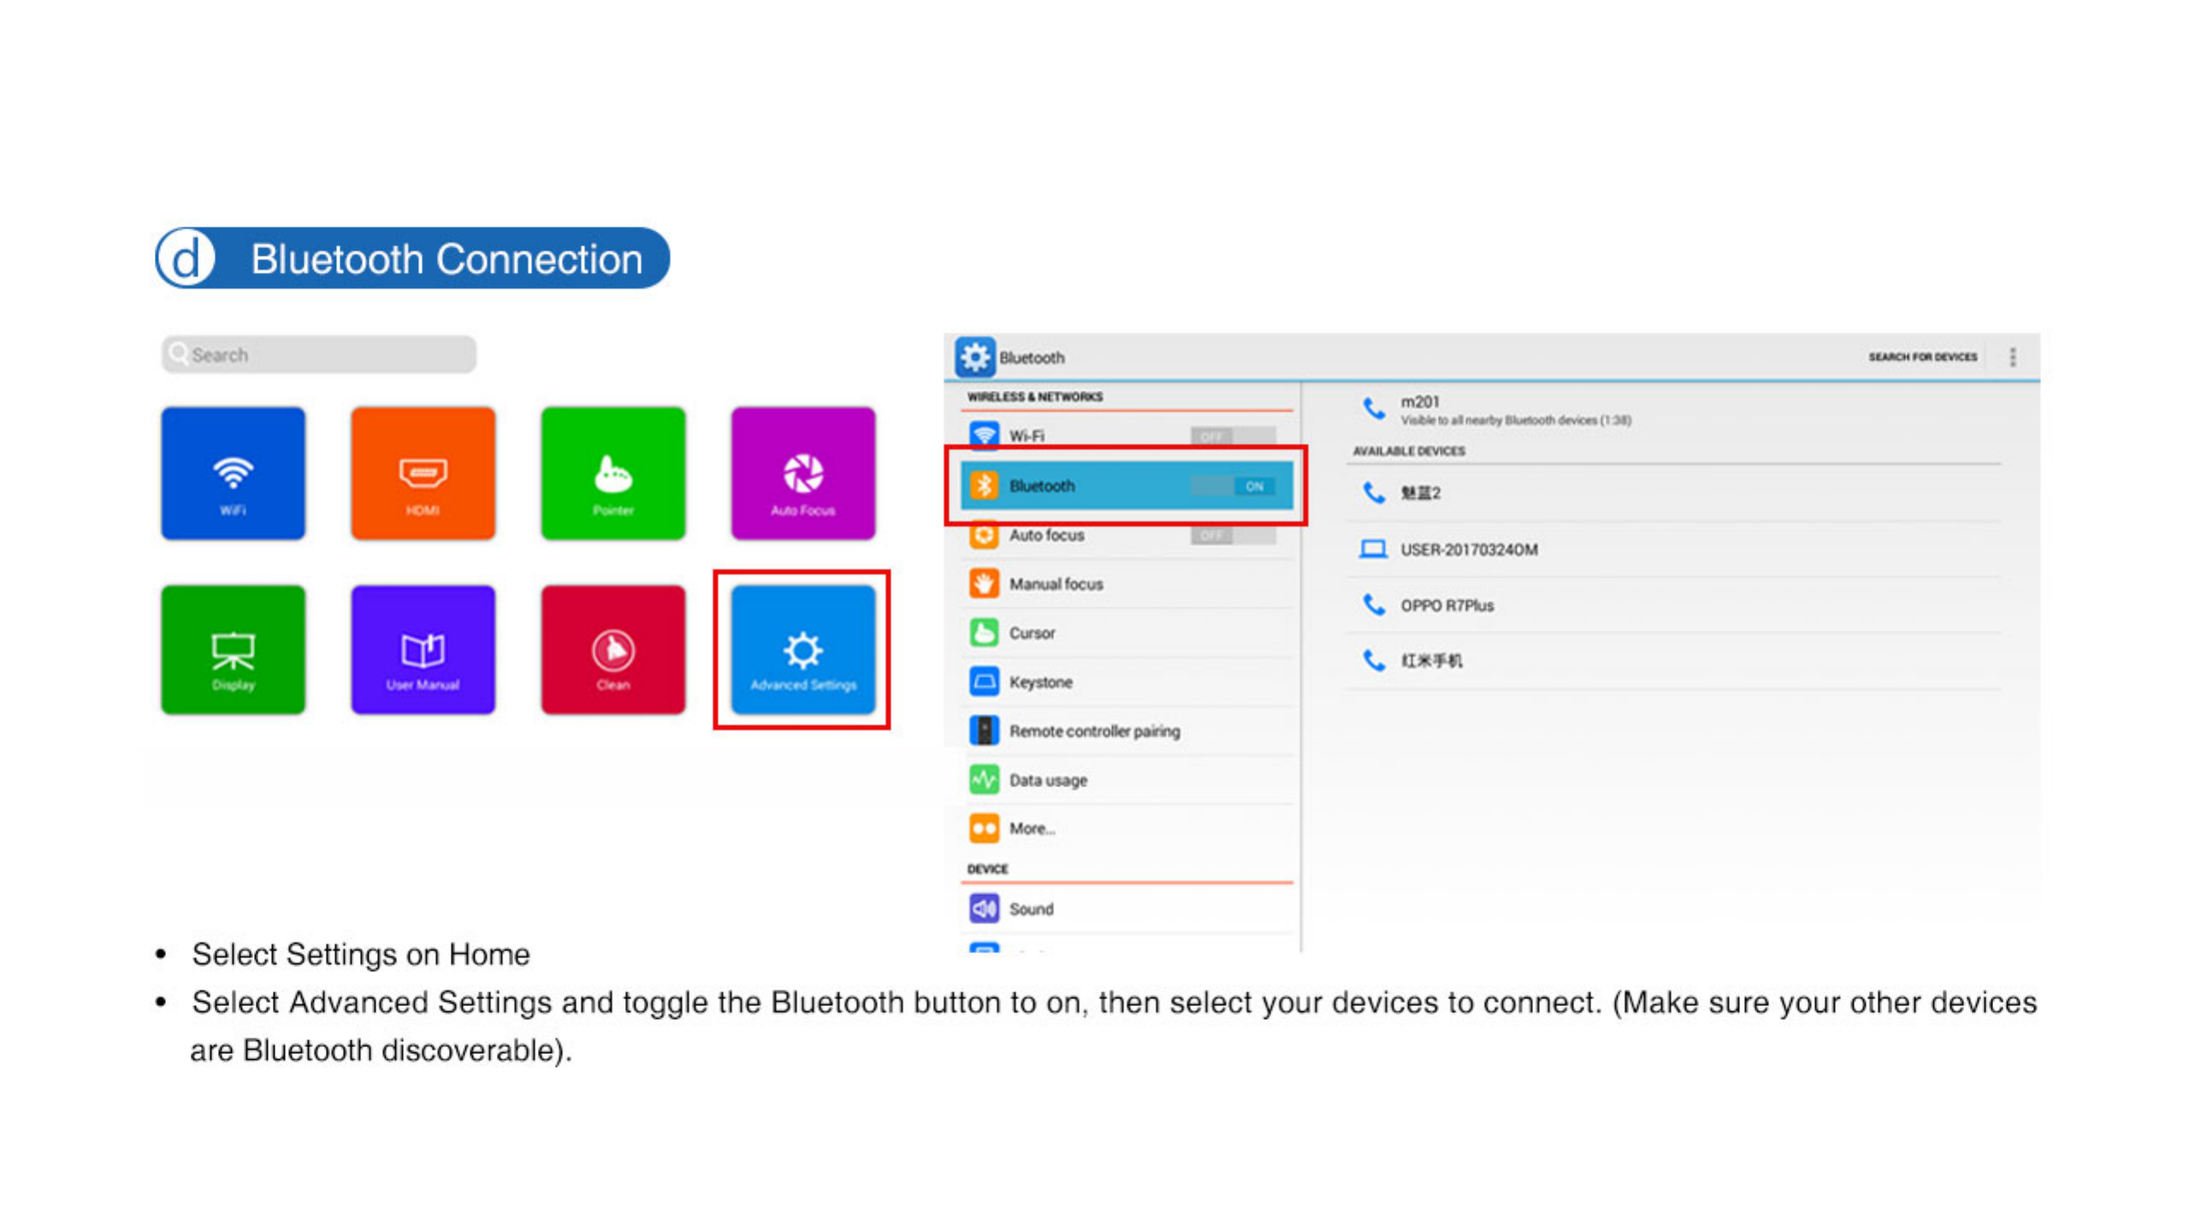Open the green Pointer tile
The width and height of the screenshot is (2189, 1231).
(612, 473)
